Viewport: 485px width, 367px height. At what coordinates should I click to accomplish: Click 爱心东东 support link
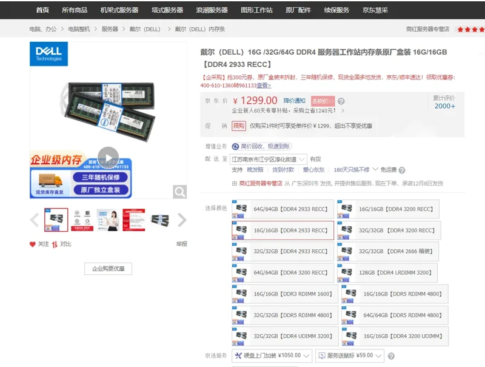[x=313, y=170]
